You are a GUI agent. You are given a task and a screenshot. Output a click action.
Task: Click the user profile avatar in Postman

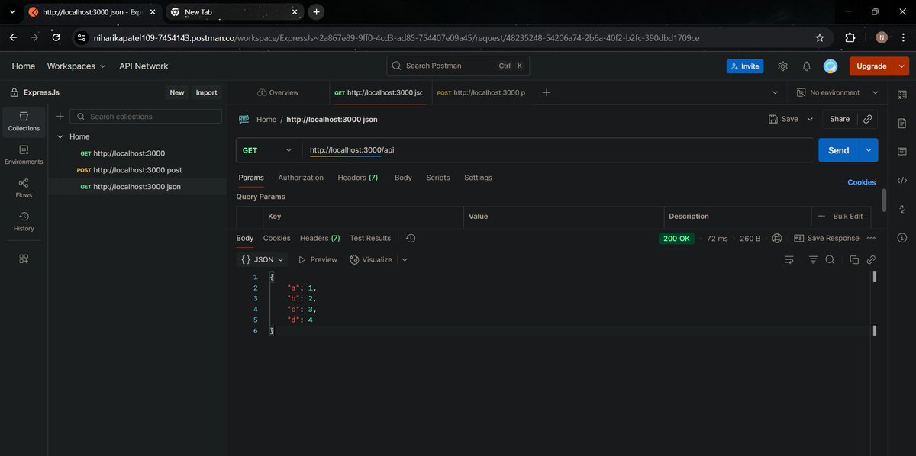pos(831,66)
